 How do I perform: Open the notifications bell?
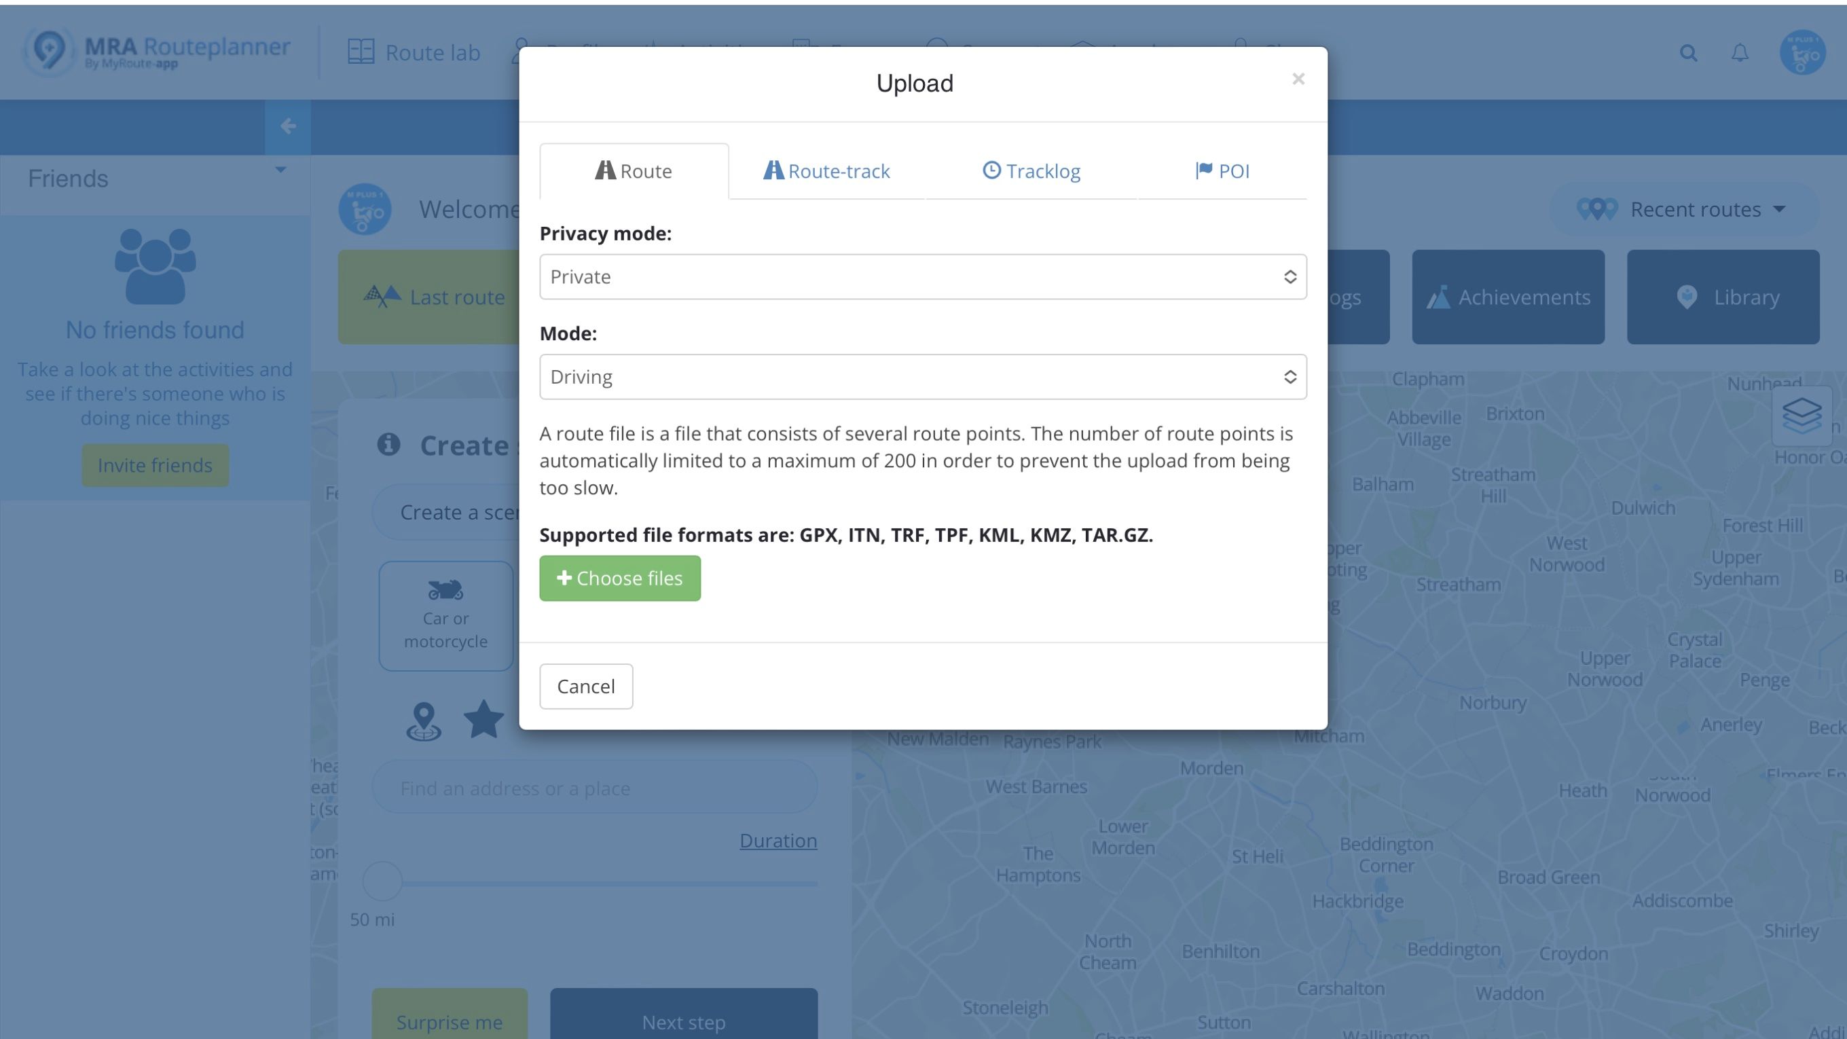pyautogui.click(x=1740, y=53)
